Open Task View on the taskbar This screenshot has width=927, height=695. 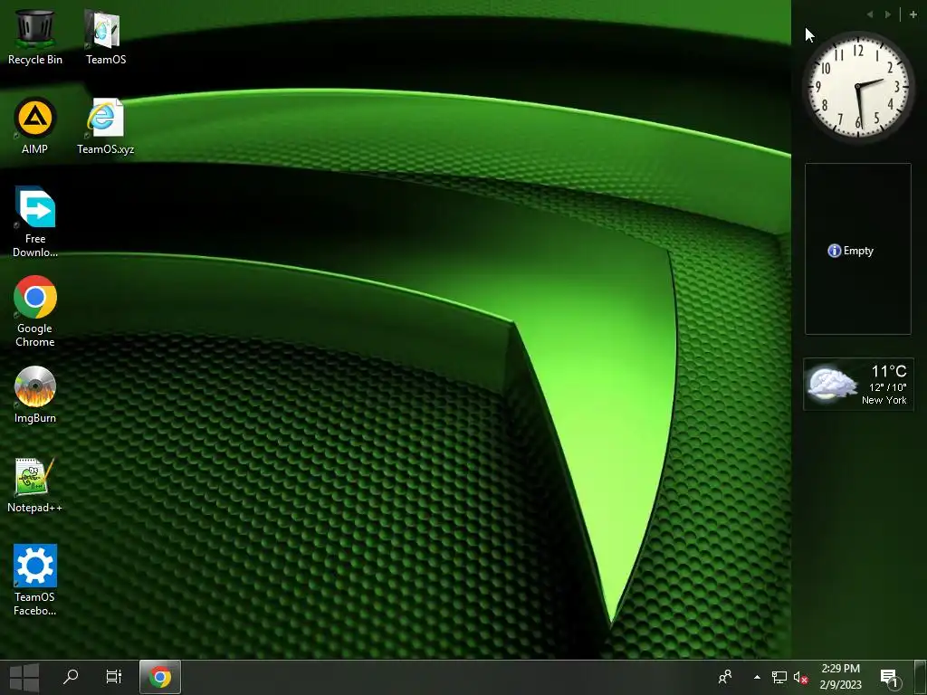pos(113,677)
